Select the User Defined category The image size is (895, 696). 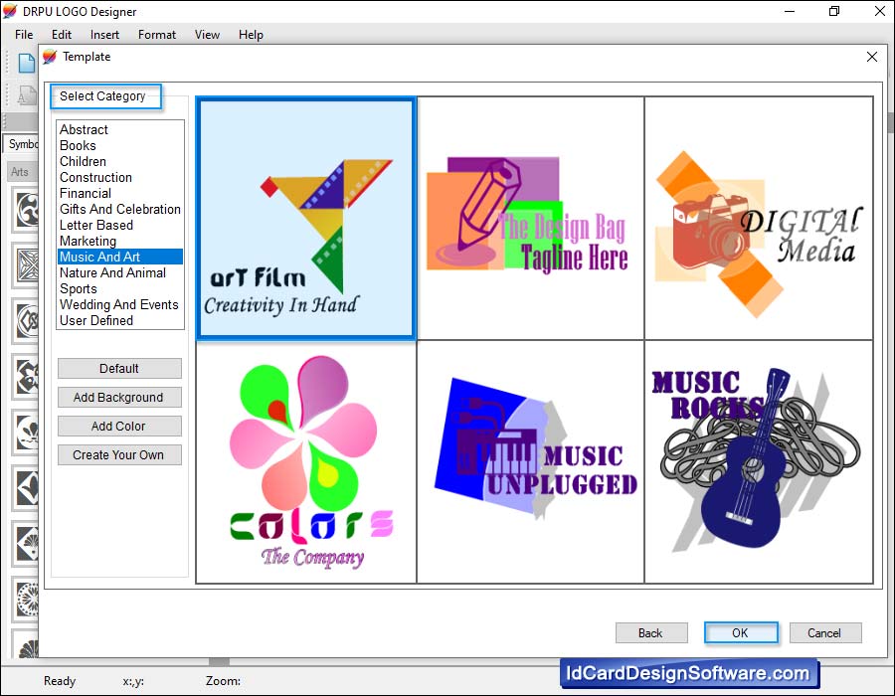point(95,320)
